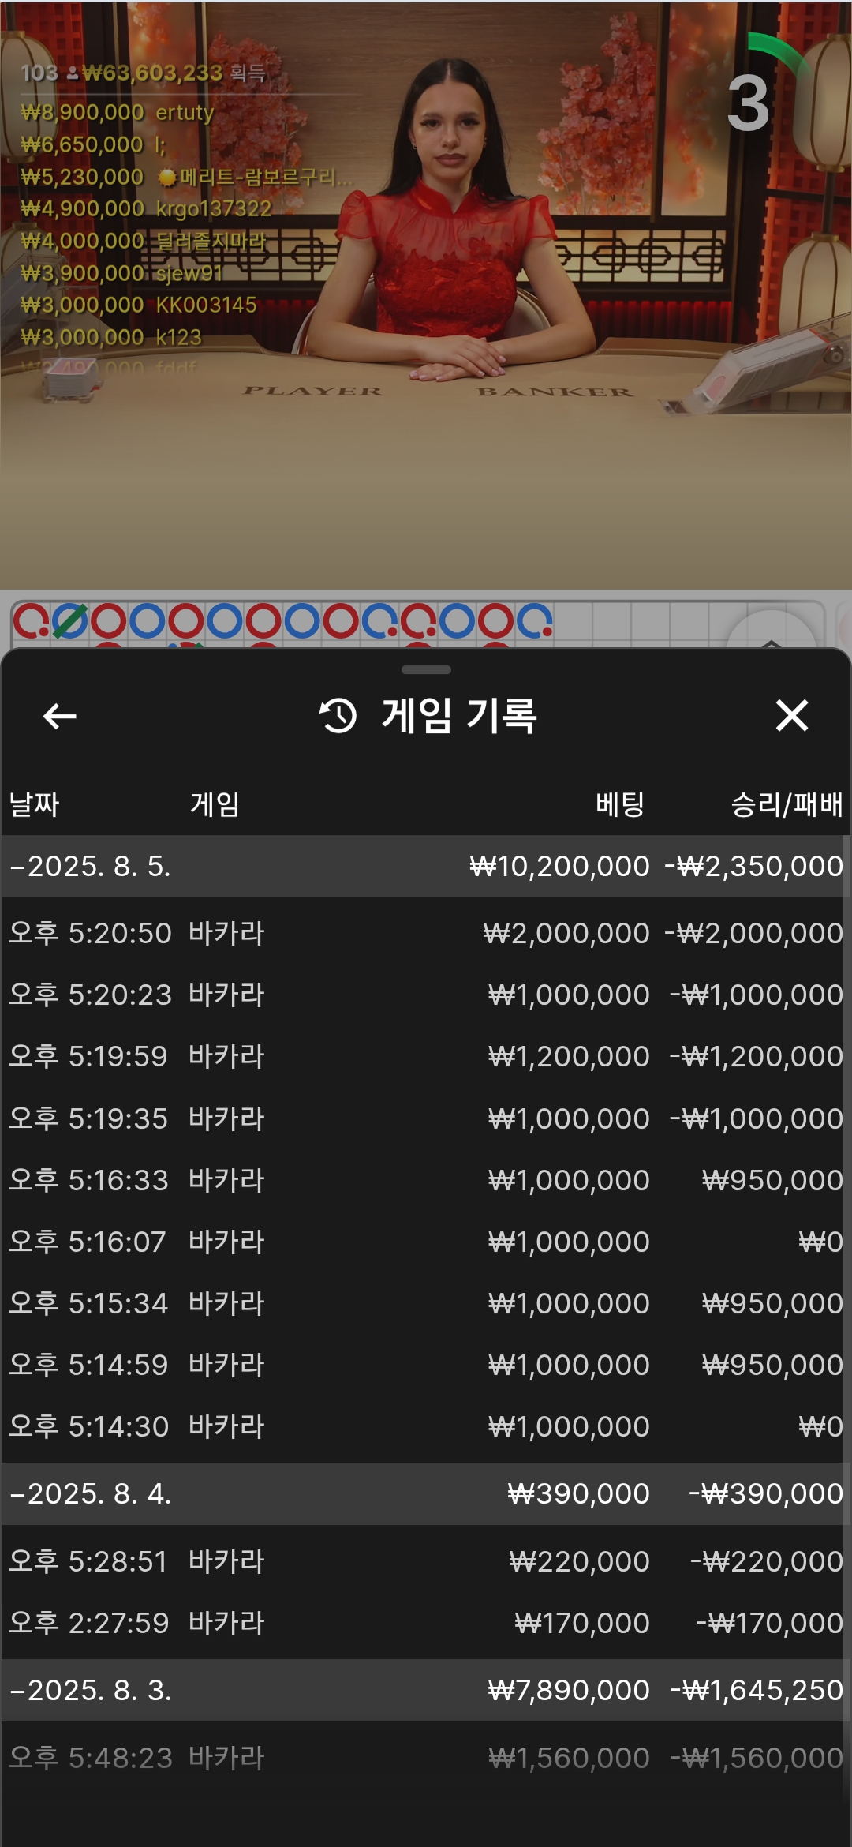The height and width of the screenshot is (1847, 852).
Task: Open the 오후 5:20:23 바카라 record
Action: (x=426, y=995)
